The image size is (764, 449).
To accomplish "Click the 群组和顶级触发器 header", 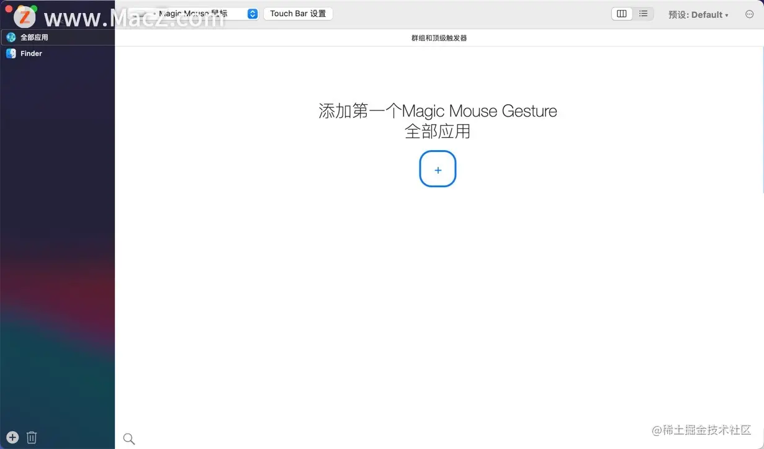I will 439,38.
